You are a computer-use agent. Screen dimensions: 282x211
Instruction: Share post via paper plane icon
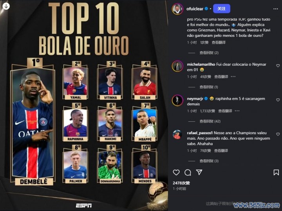pos(199,172)
